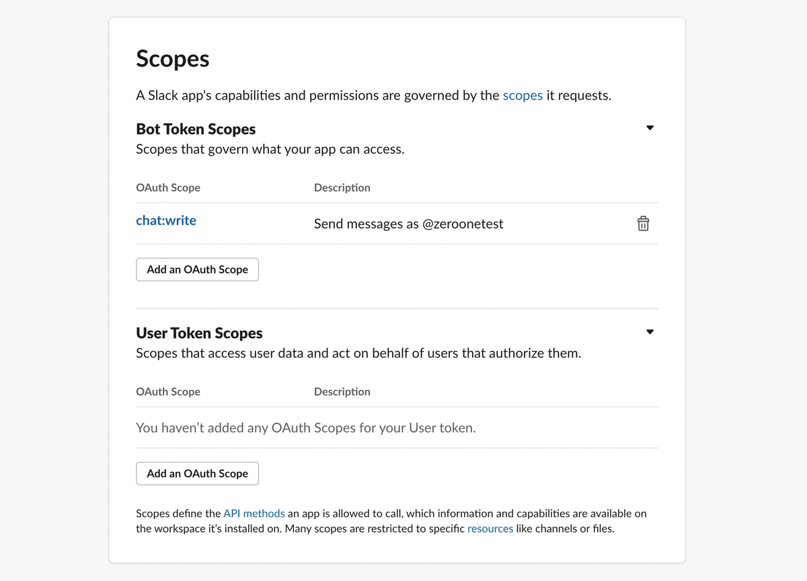Click the main Scopes page title
The height and width of the screenshot is (581, 807).
pos(173,59)
